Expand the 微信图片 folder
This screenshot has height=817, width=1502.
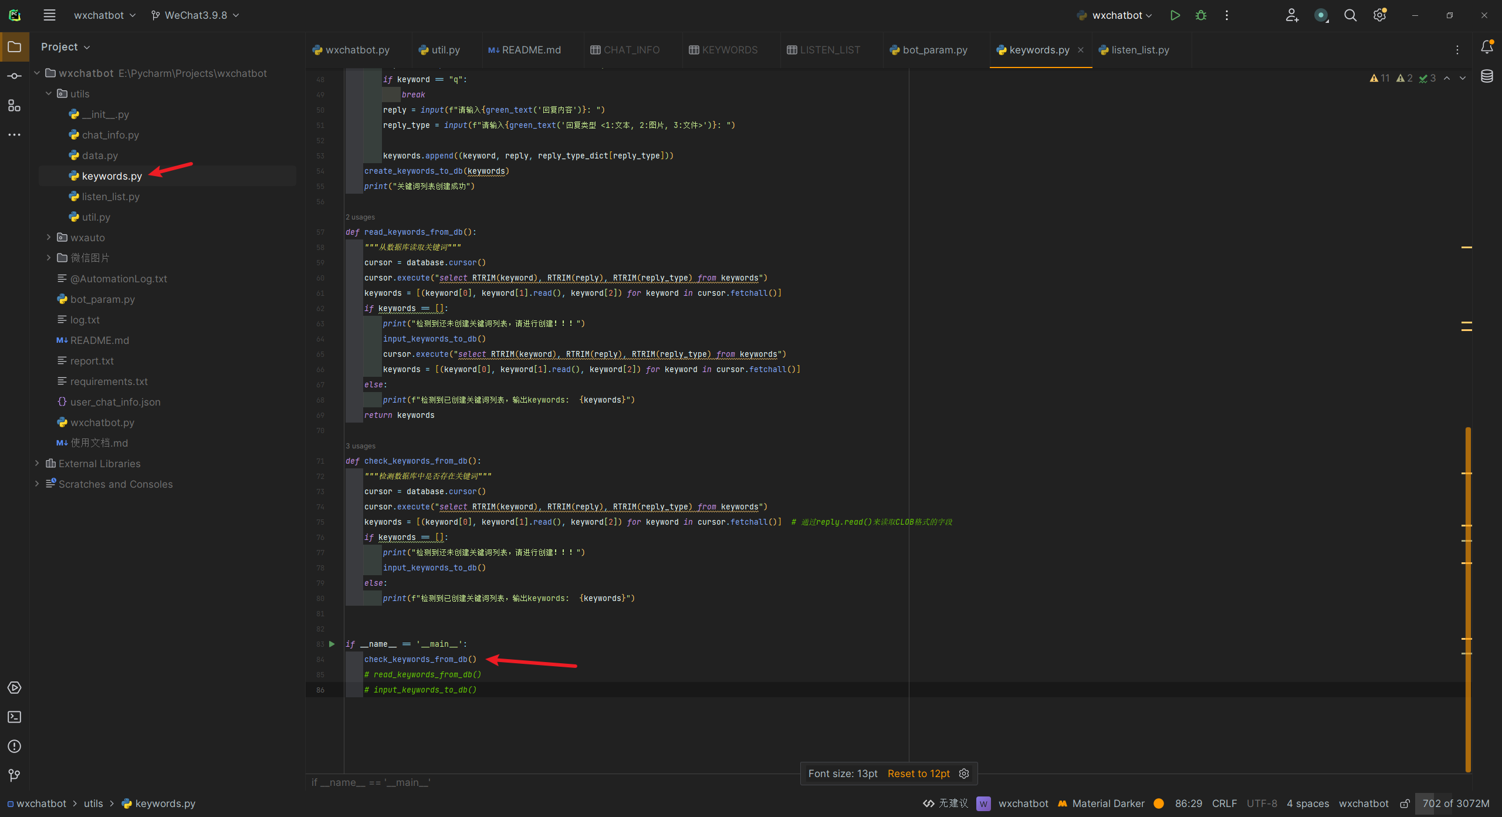(49, 258)
